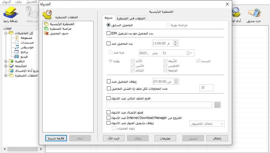Screen dimensions: 270x153
Task: Click the Documents category icon
Action: click(17, 42)
